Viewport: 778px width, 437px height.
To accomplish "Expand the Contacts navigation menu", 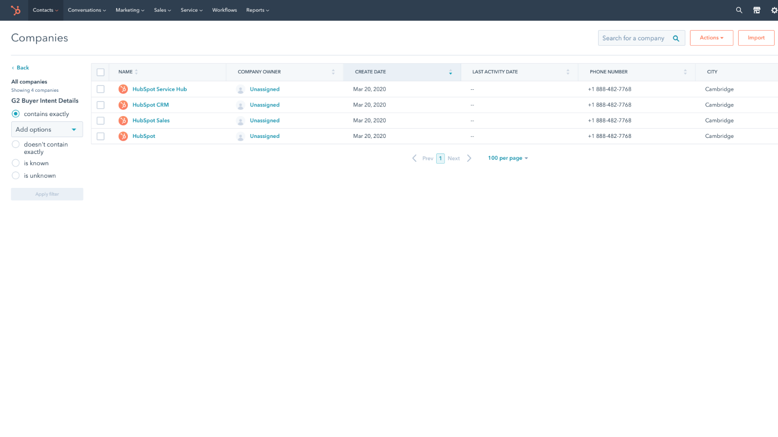I will click(46, 10).
